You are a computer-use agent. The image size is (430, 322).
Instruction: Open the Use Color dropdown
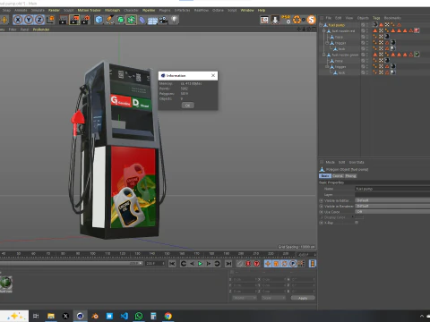coord(392,212)
